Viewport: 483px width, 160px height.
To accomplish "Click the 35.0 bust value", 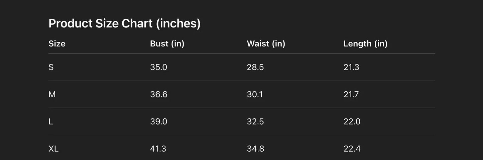I will (158, 67).
